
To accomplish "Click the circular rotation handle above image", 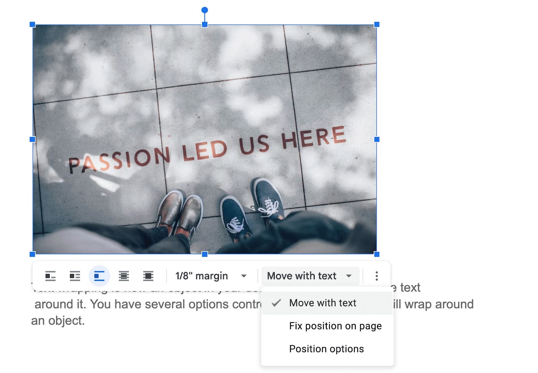I will coord(204,10).
